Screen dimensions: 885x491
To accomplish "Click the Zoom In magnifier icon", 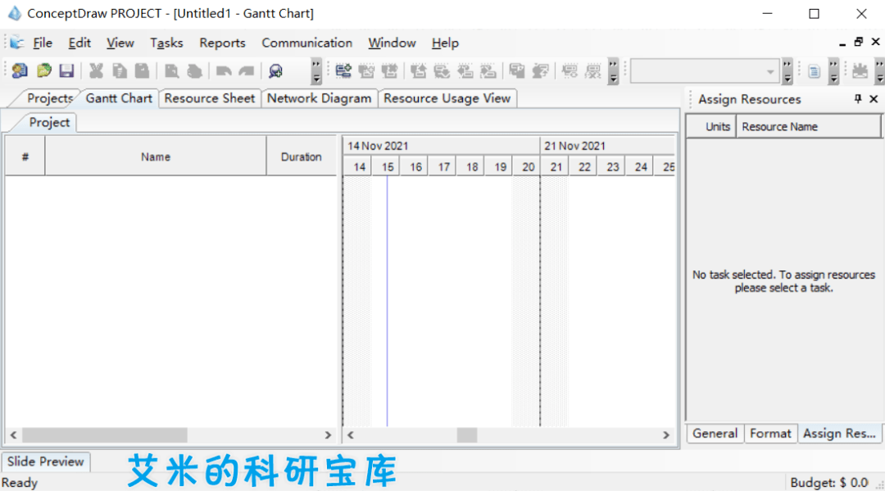I will 275,70.
